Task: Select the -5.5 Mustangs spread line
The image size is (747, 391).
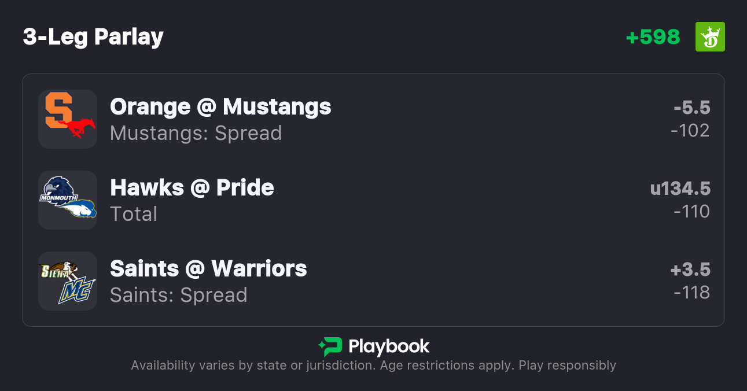Action: coord(691,108)
